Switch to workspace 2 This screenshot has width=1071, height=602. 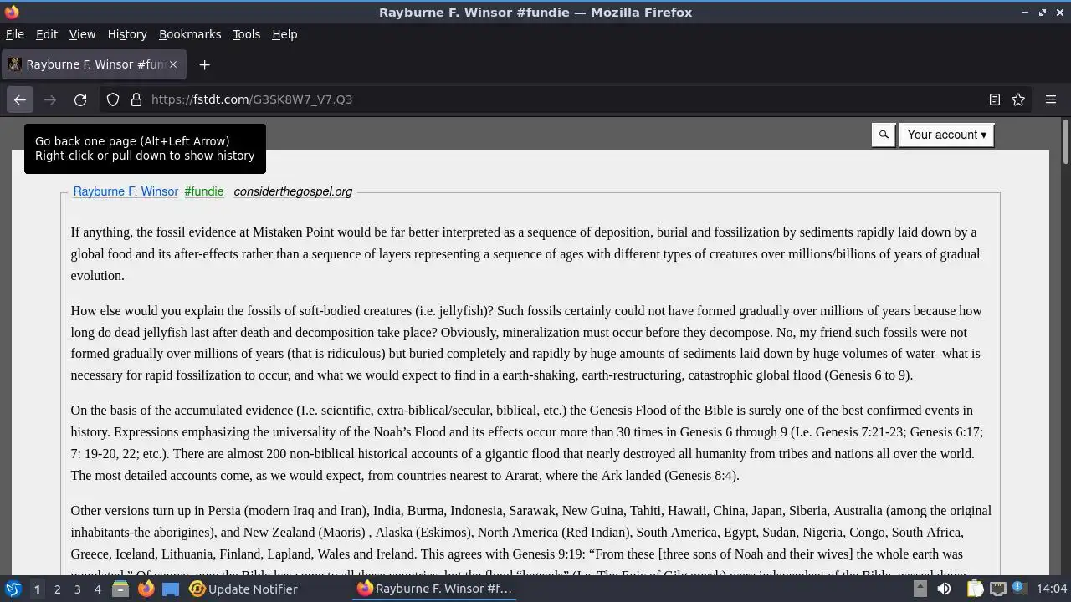coord(57,589)
